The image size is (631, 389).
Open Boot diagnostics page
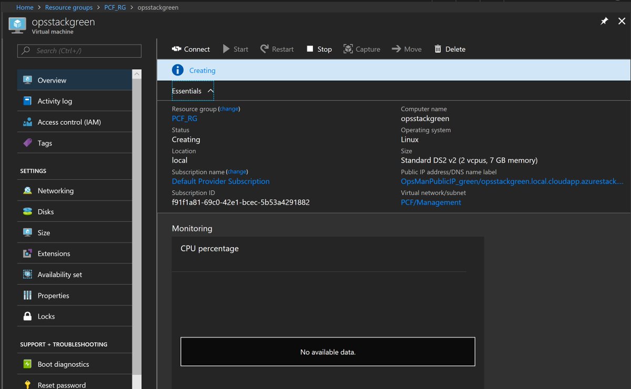point(75,364)
